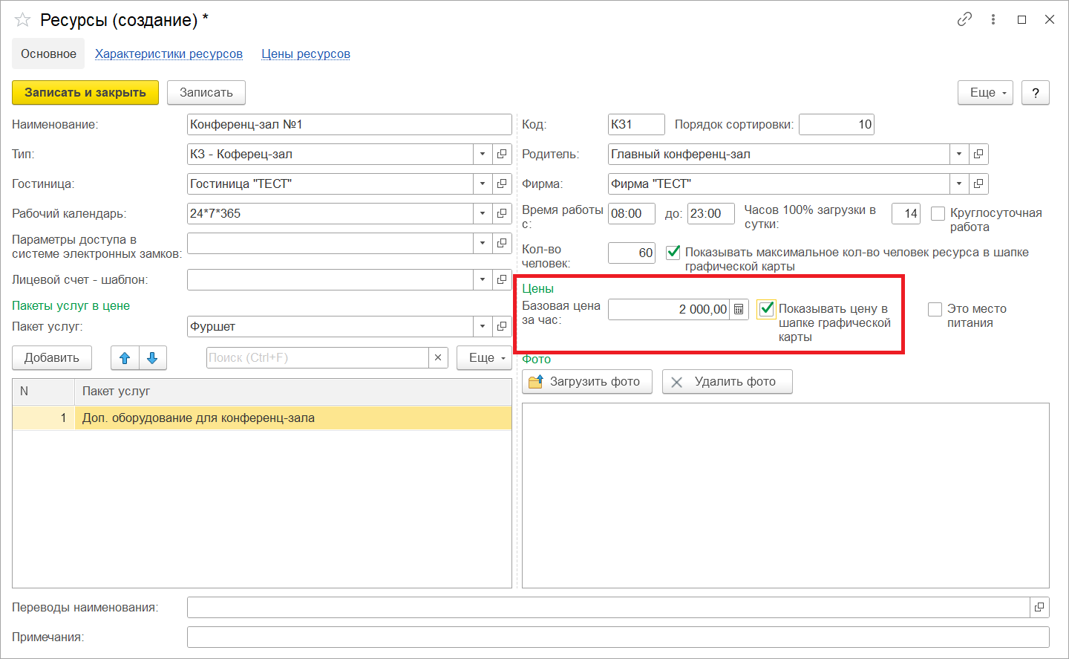Click the Записать button

point(206,92)
